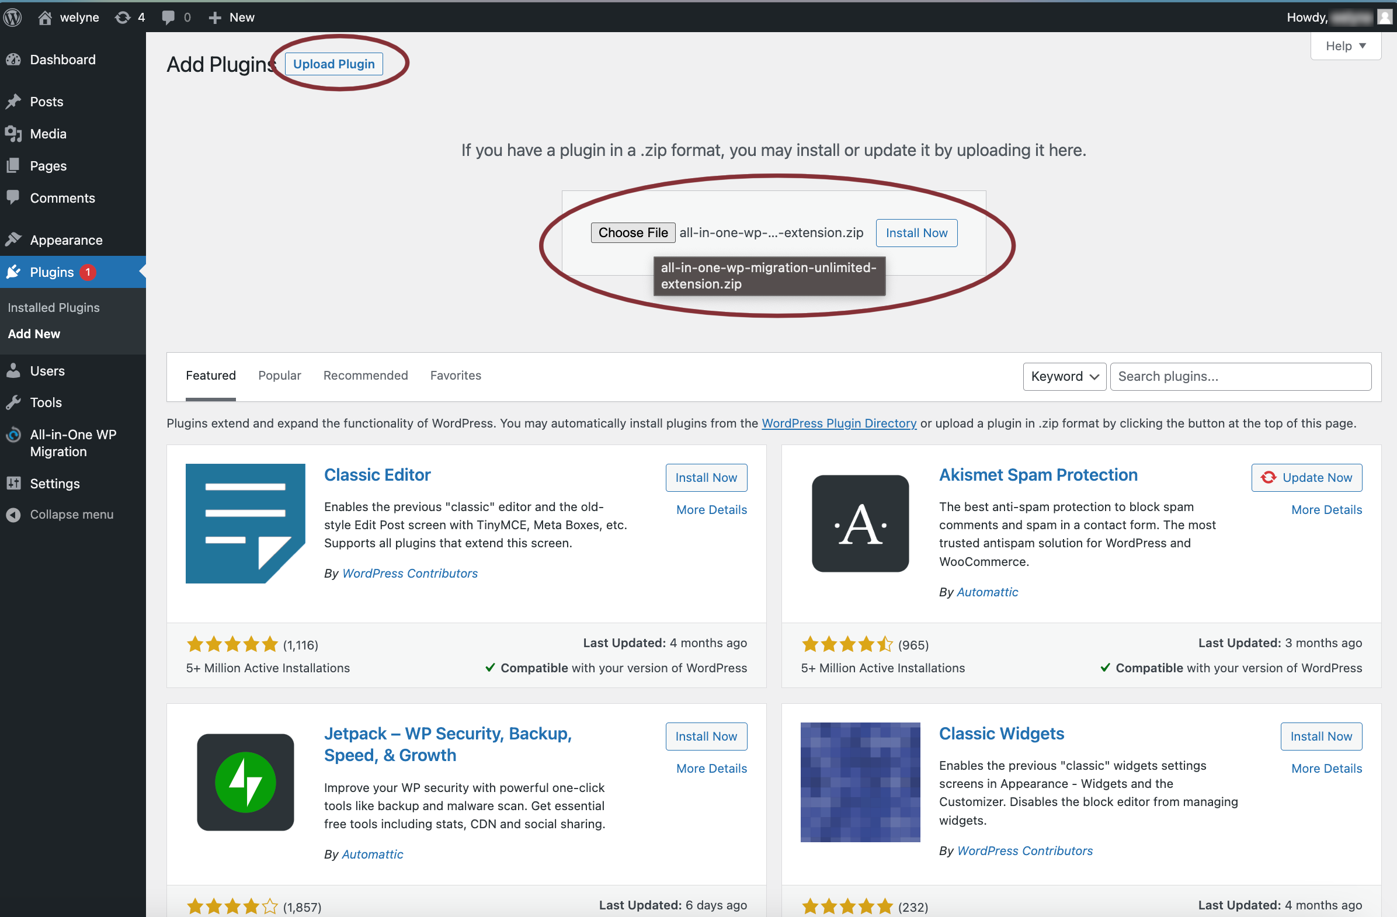Click the All-in-One WP Migration icon
The image size is (1397, 917).
[x=13, y=435]
